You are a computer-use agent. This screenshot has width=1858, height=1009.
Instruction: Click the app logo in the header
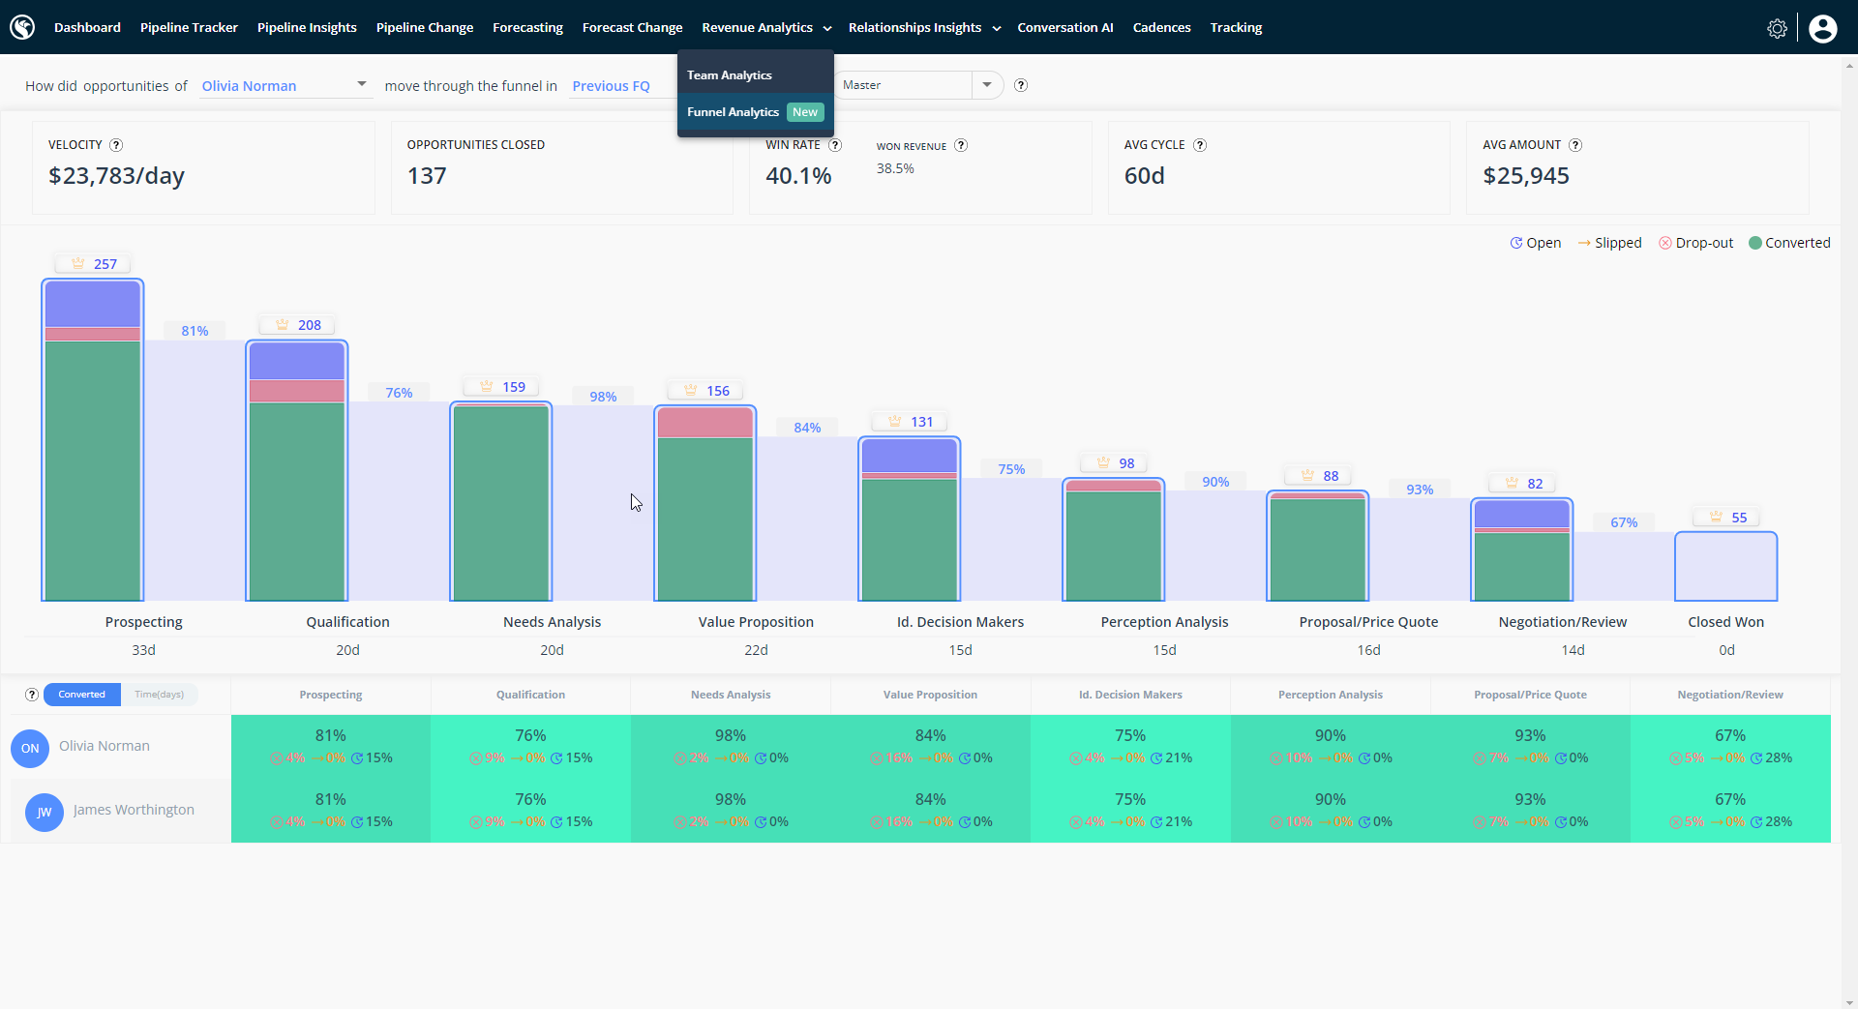22,27
